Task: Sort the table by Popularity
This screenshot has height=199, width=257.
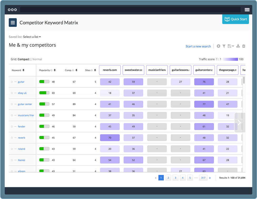Action: pyautogui.click(x=55, y=70)
